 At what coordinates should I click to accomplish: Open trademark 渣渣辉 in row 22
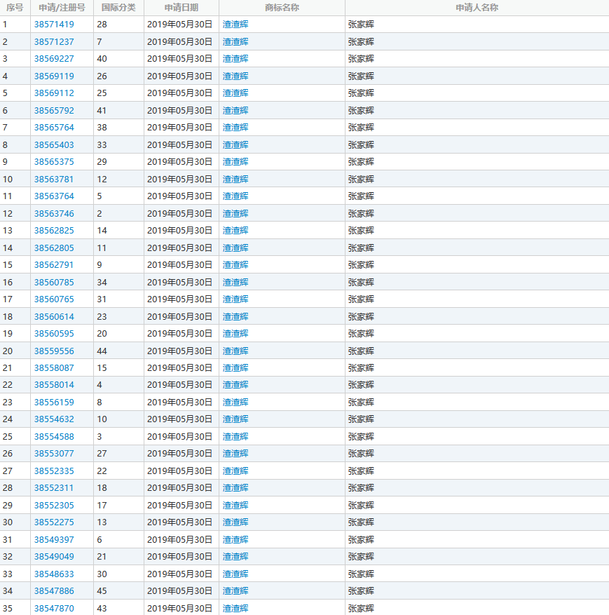click(x=235, y=385)
